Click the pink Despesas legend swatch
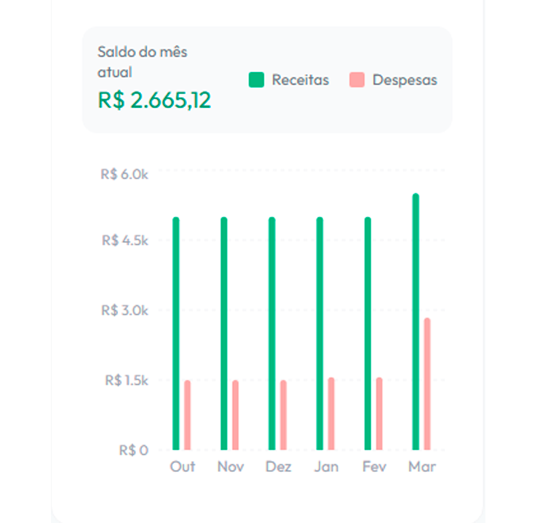Screen dimensions: 546x523 pos(357,80)
